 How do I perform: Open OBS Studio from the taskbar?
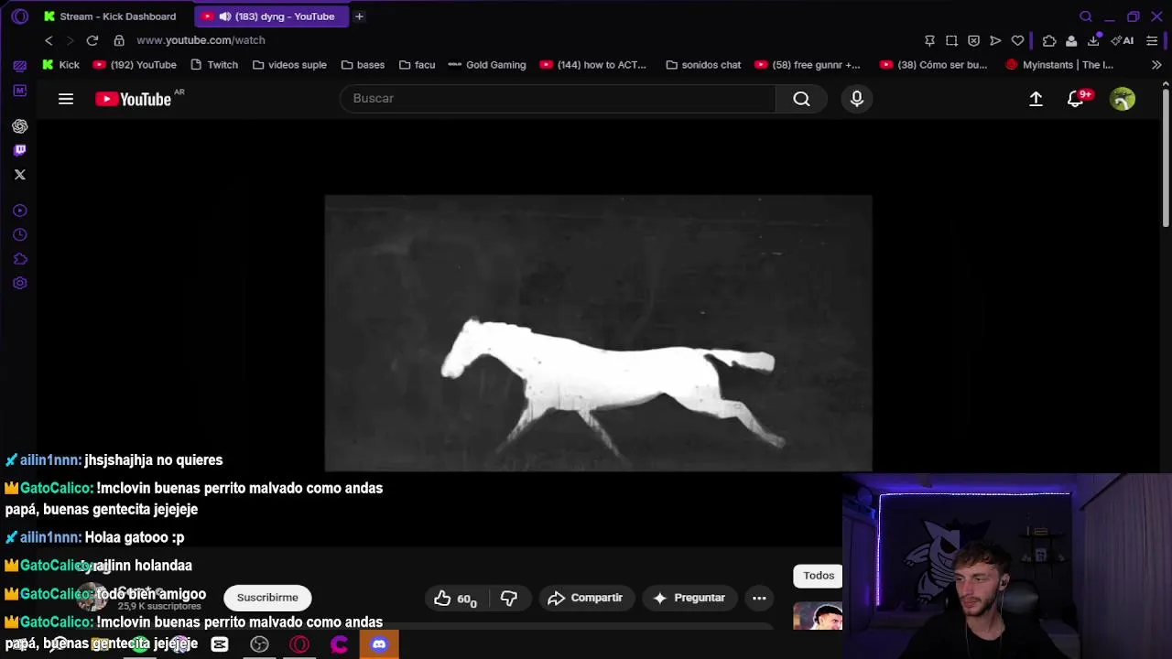coord(260,644)
